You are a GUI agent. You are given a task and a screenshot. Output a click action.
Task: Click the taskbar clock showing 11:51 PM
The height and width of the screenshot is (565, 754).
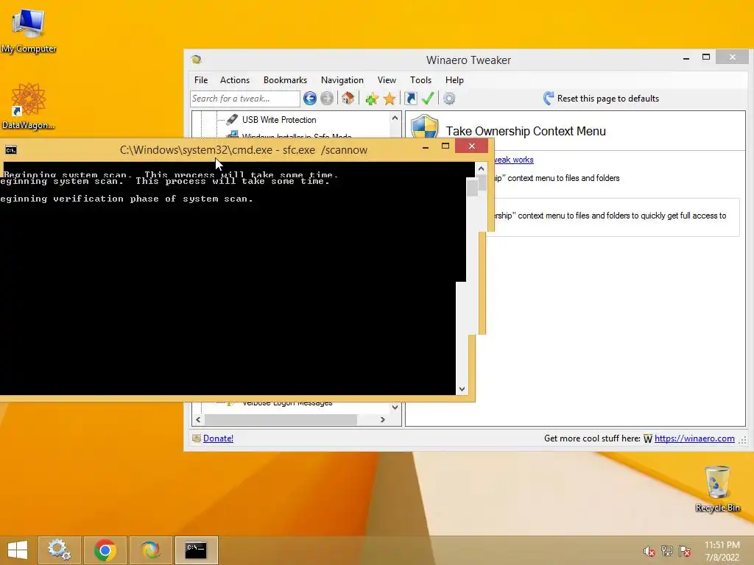(722, 551)
